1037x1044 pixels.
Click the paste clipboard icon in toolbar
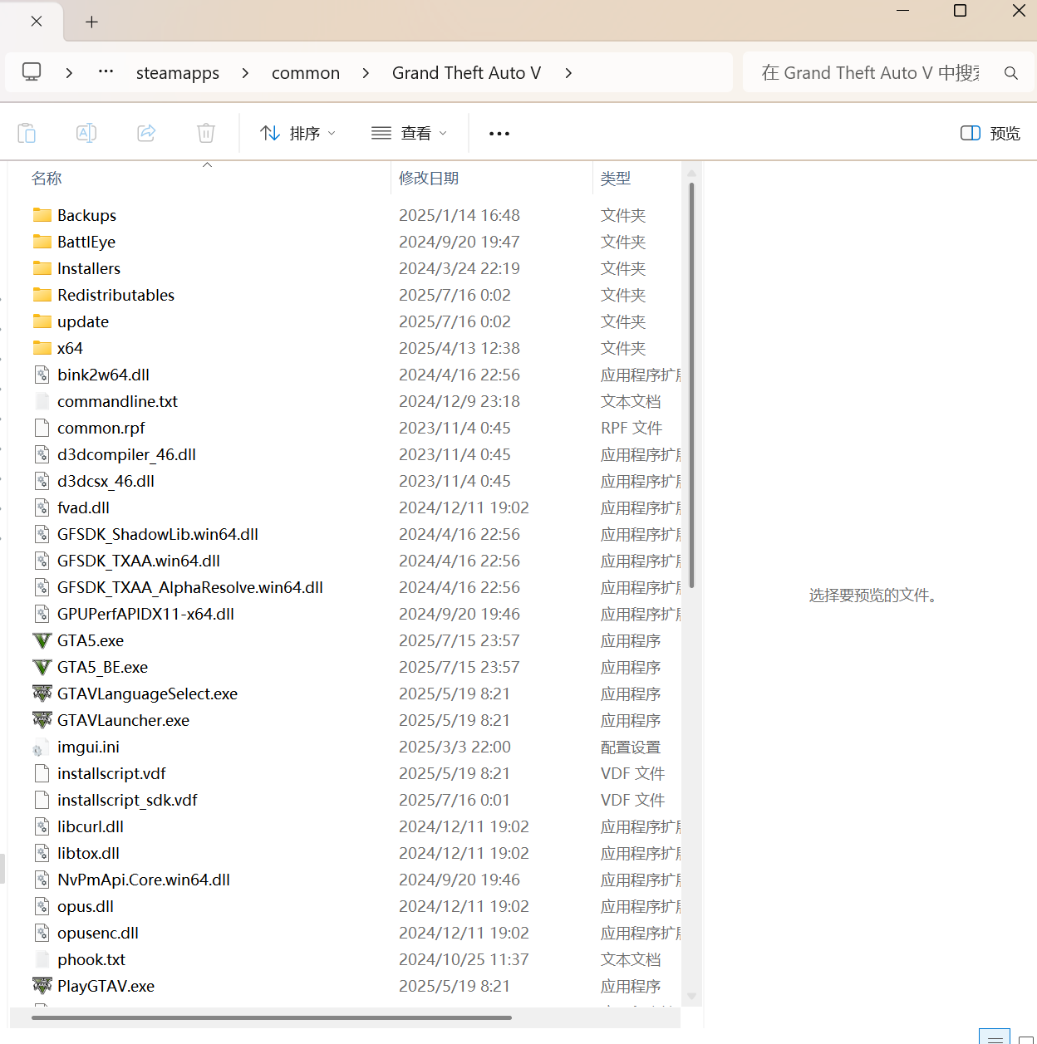(x=27, y=133)
